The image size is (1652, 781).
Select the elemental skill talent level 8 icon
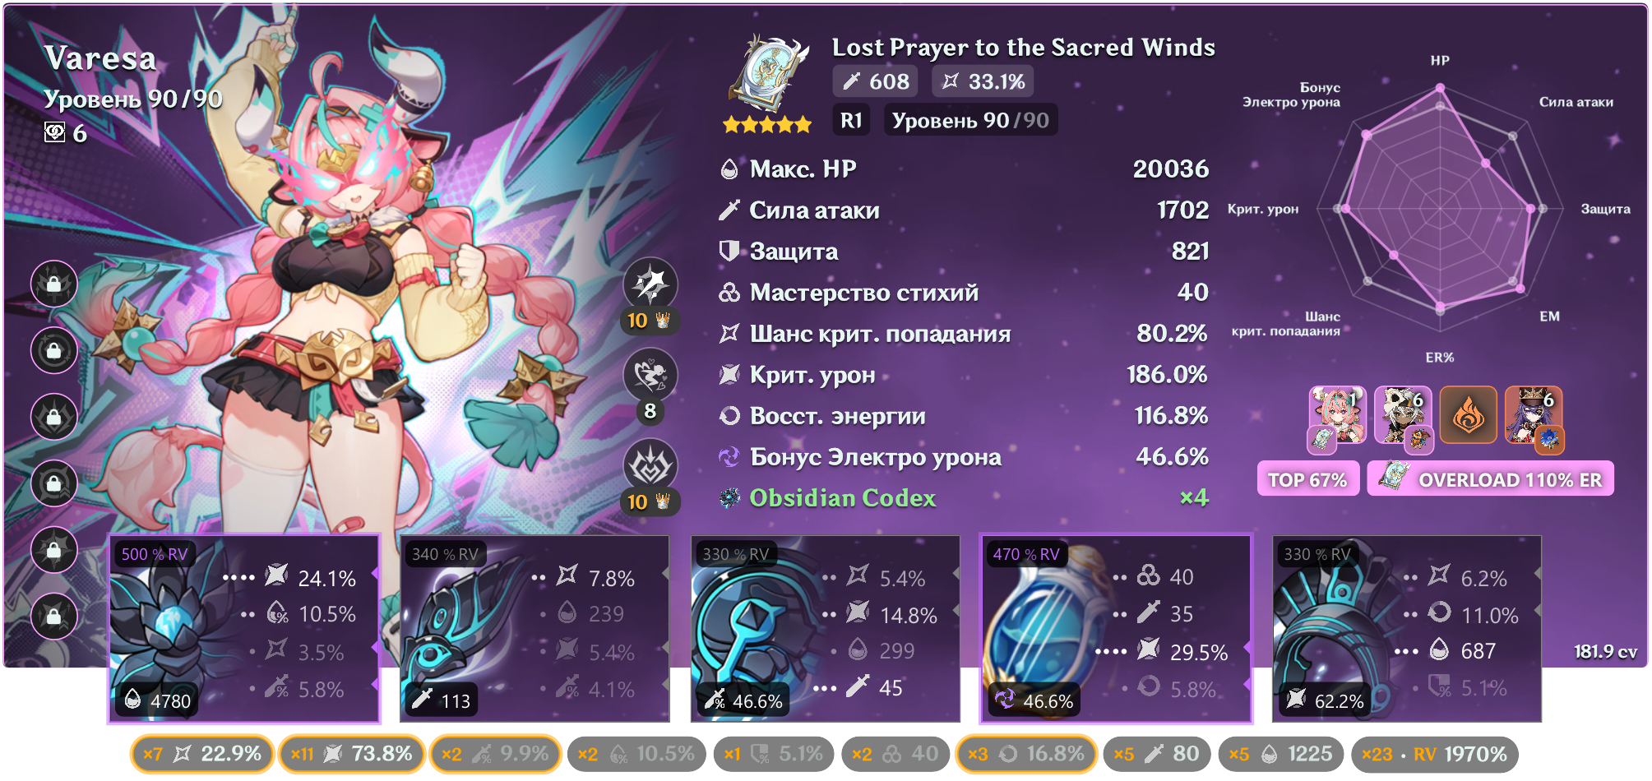point(650,376)
